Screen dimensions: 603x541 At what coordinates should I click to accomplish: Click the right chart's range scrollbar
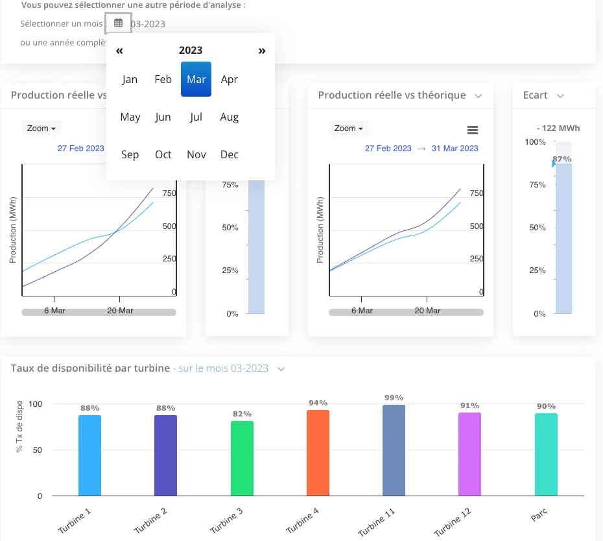coord(406,312)
